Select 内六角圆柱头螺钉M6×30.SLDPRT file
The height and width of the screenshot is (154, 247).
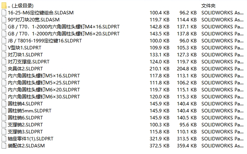(x=44, y=97)
